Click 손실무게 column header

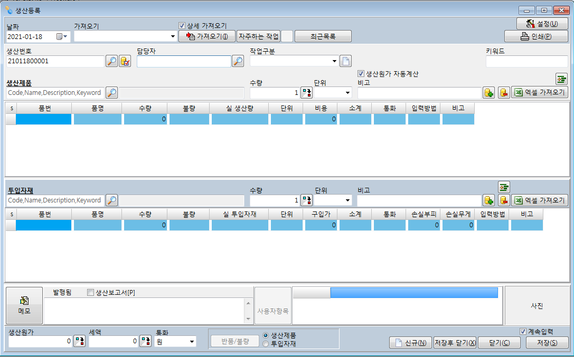pyautogui.click(x=458, y=214)
